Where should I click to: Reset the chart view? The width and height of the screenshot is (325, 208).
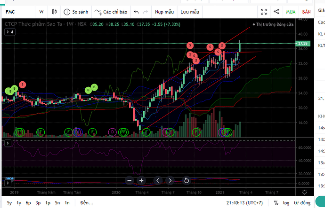[187, 180]
